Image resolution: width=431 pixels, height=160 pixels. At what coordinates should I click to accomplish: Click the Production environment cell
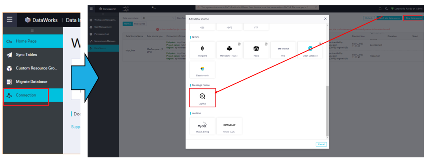(x=375, y=56)
